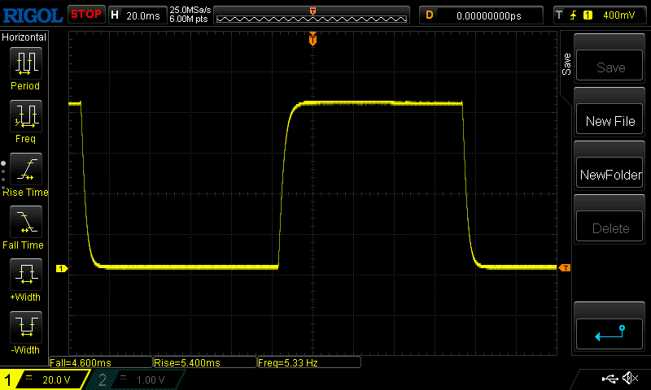Select the +Width measurement icon
Viewport: 651px width, 390px height.
[26, 275]
